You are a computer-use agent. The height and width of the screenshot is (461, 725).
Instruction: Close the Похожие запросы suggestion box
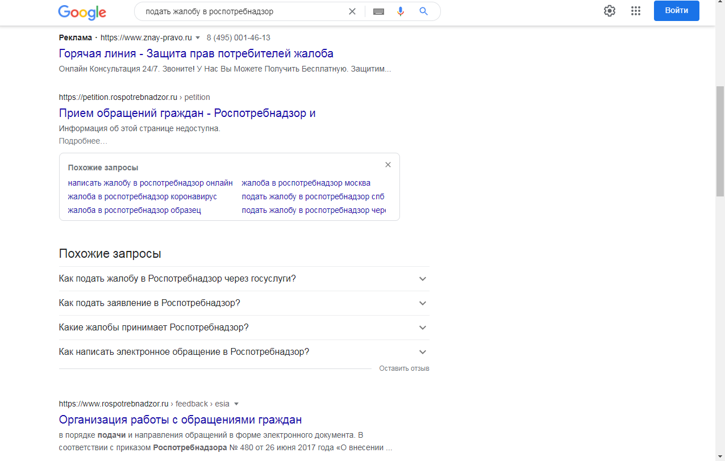pos(388,165)
